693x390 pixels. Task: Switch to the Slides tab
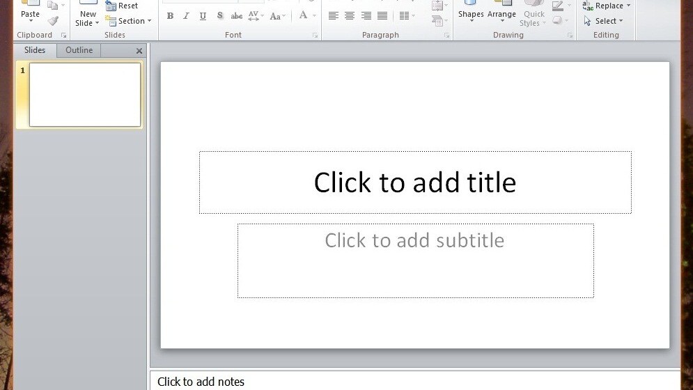[x=35, y=50]
